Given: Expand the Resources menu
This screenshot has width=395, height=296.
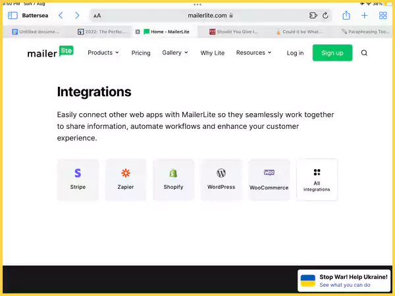Looking at the screenshot, I should (x=253, y=53).
